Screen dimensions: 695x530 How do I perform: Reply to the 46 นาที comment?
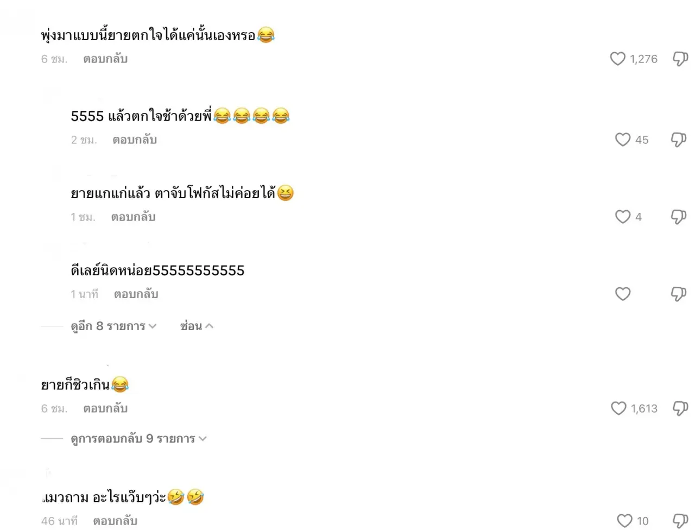pyautogui.click(x=115, y=521)
